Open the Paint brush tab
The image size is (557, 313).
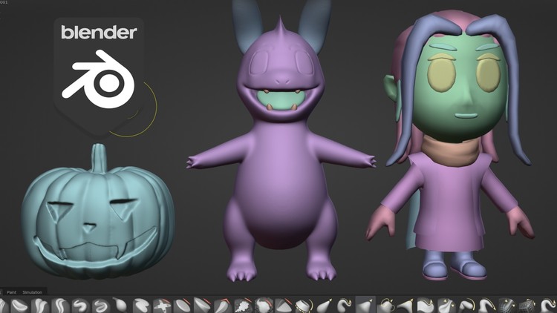coord(11,292)
